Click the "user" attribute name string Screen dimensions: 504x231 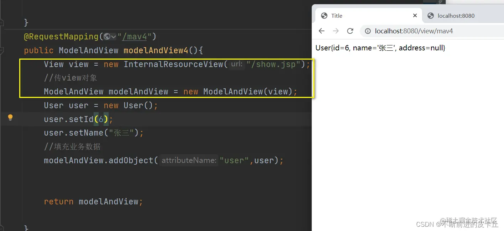click(x=234, y=160)
